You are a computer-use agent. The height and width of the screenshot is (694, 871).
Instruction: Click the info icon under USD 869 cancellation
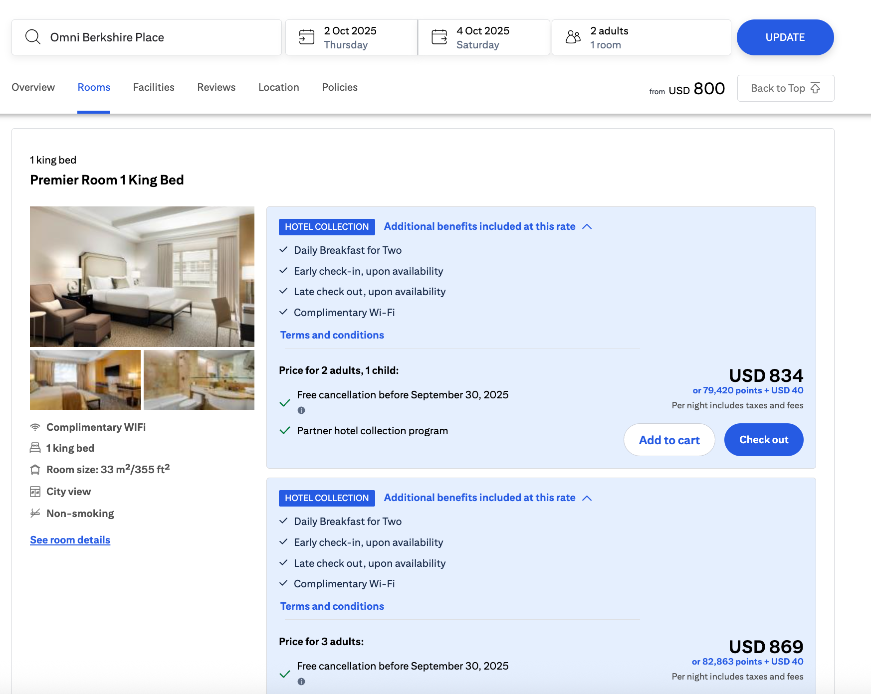point(301,682)
